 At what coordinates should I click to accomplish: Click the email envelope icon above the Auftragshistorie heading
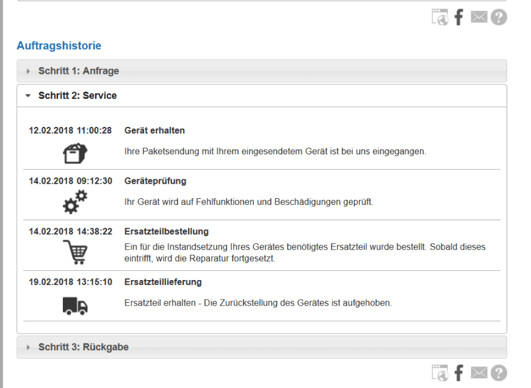tap(479, 18)
